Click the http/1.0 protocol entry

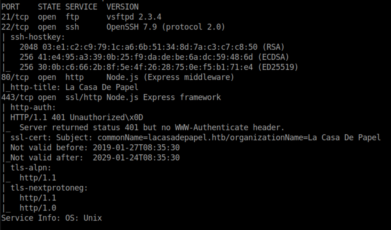coord(38,208)
